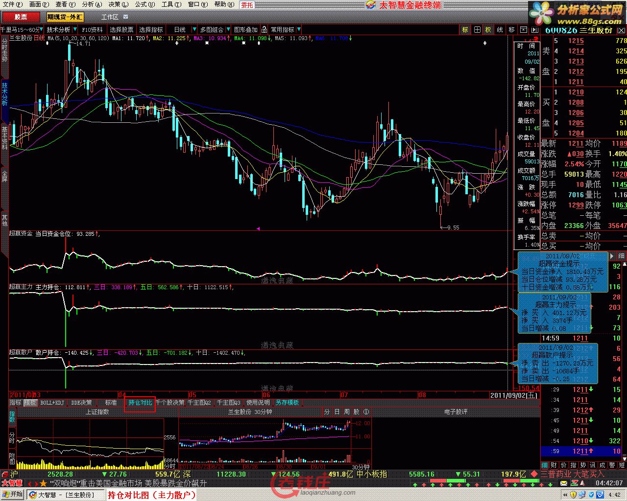Click the F10资料 button
This screenshot has width=627, height=501.
[x=93, y=30]
